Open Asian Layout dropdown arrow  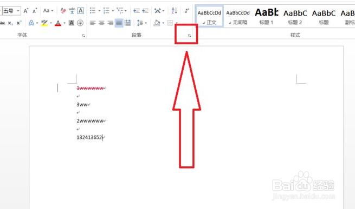tap(164, 11)
